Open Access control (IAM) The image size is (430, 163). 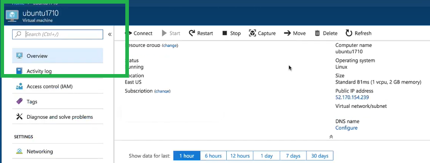[58, 86]
